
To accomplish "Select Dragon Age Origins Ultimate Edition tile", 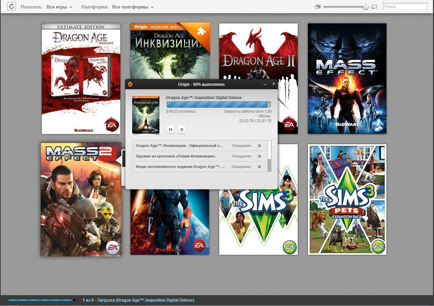I will [81, 78].
